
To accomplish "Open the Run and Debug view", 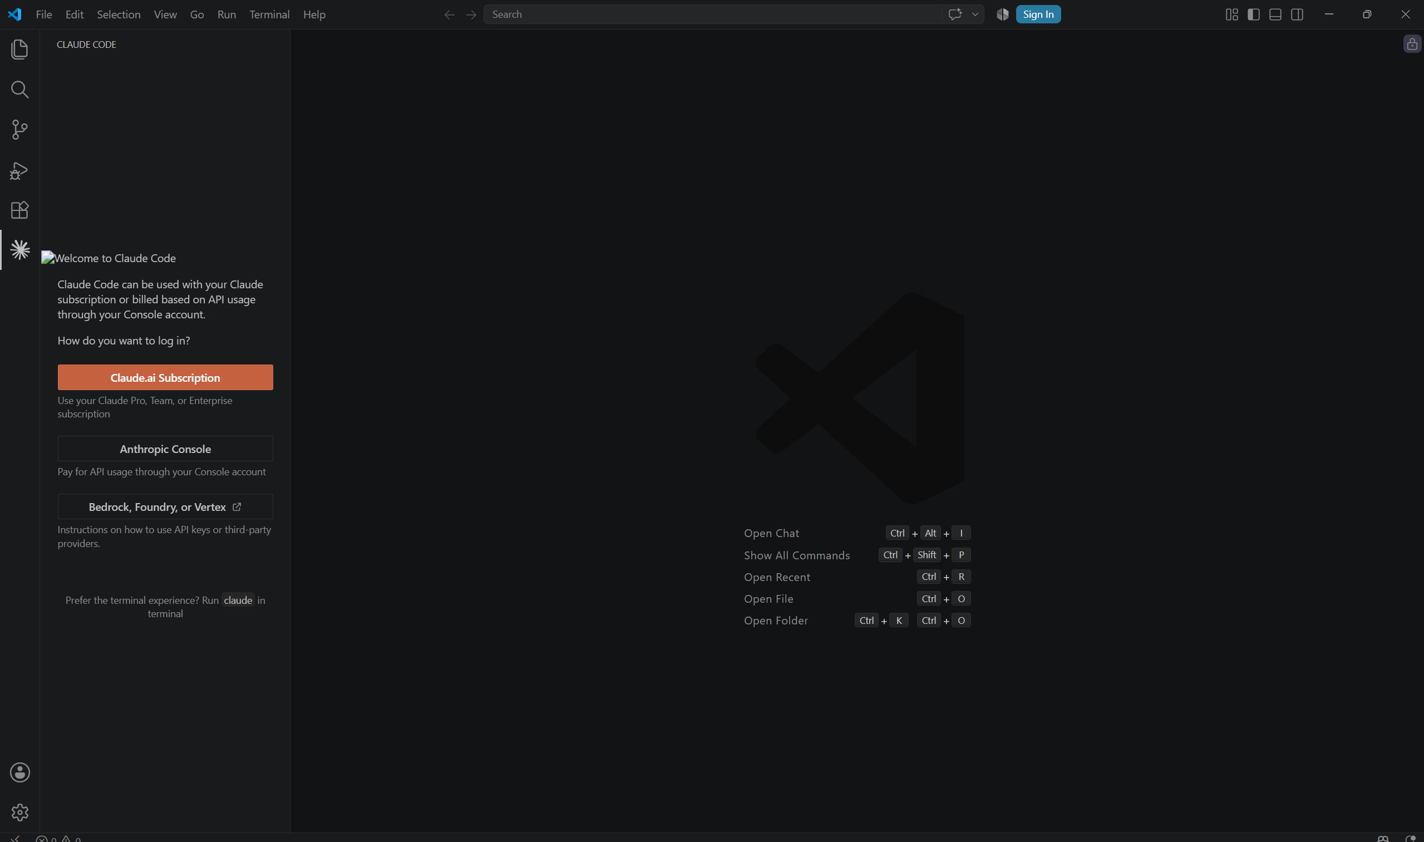I will [x=20, y=170].
